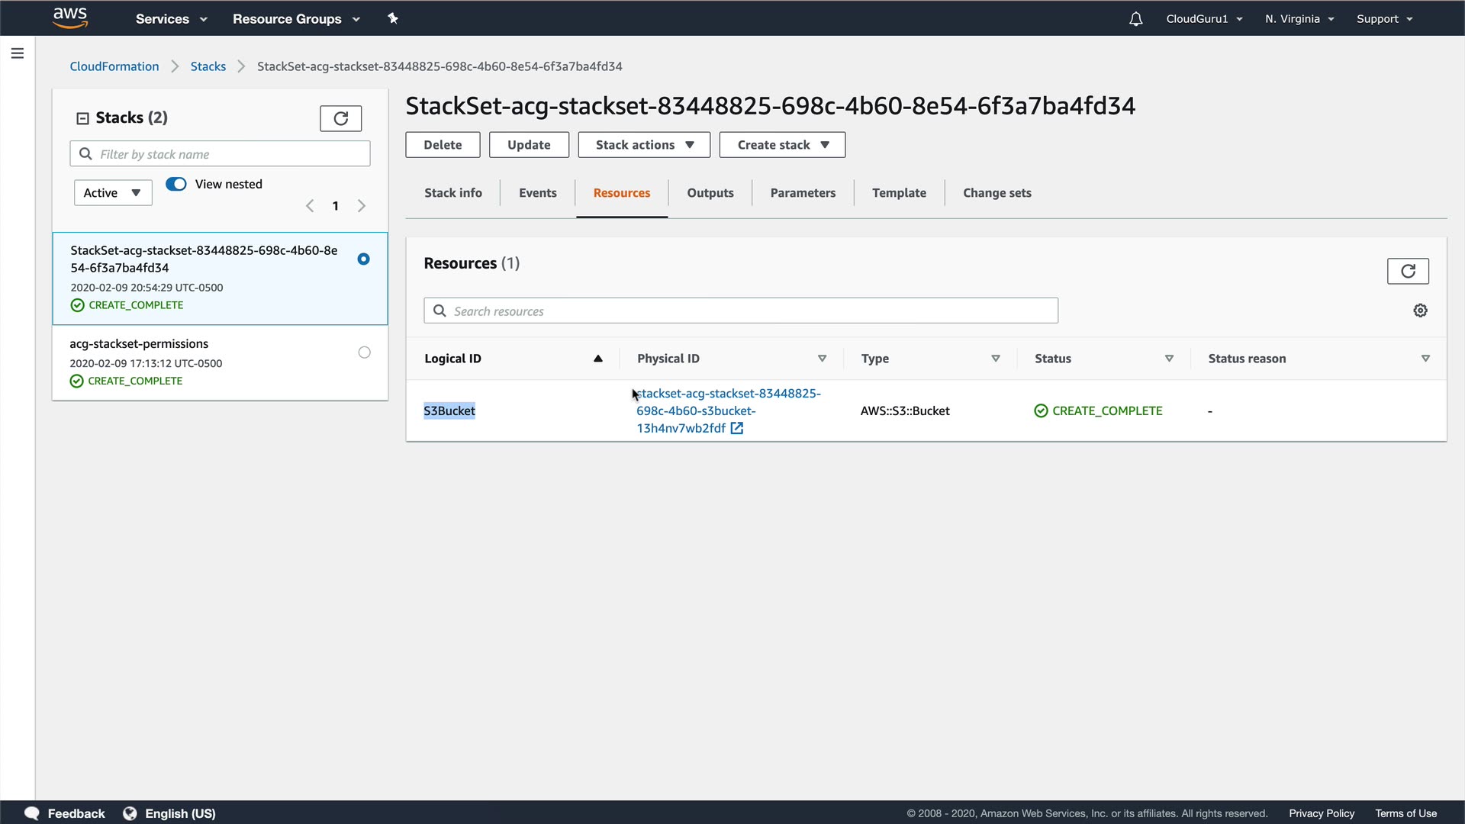This screenshot has height=824, width=1465.
Task: Select the StackSet-acg-stackset stack radio button
Action: (x=363, y=259)
